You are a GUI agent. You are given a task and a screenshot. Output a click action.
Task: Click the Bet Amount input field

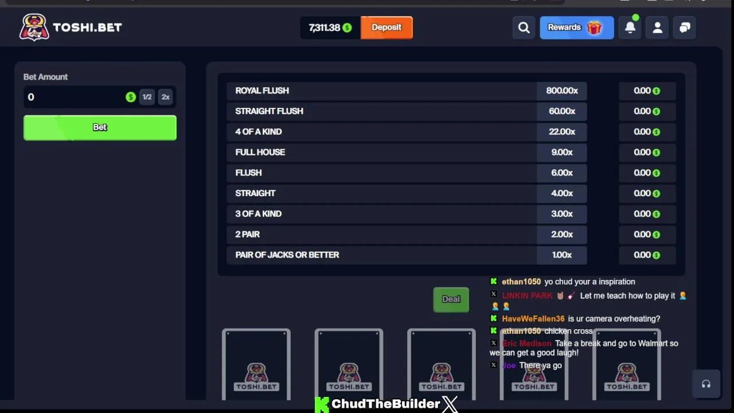click(100, 97)
